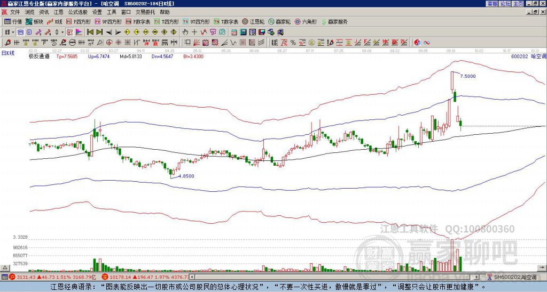Click the horizontal scrollbar right arrow
The width and height of the screenshot is (547, 292).
[x=477, y=277]
